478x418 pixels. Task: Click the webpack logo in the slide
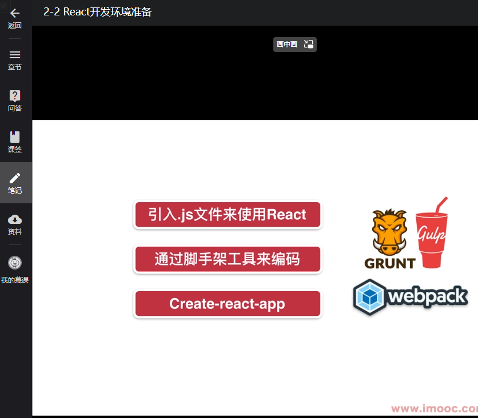(411, 297)
